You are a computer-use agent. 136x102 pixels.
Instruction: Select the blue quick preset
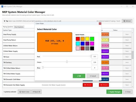click(82, 44)
